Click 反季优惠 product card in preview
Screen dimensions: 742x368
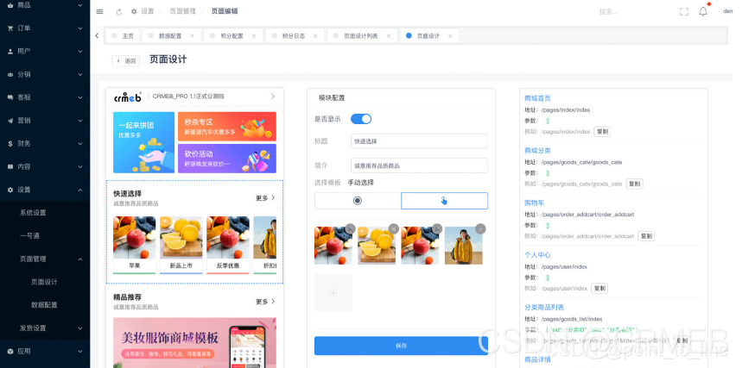[228, 244]
